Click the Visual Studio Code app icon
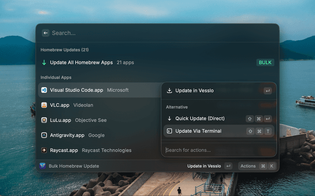This screenshot has height=196, width=315. point(44,90)
